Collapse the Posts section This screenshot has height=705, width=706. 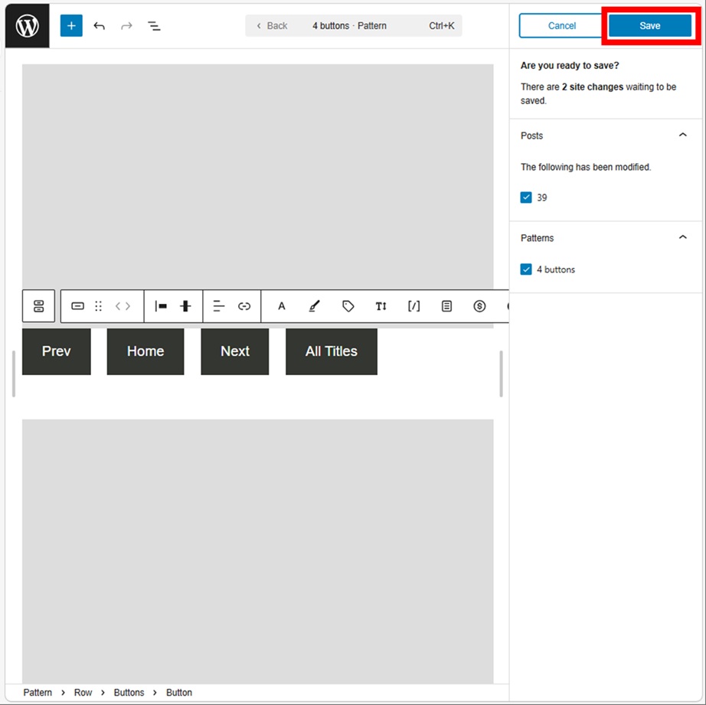click(683, 135)
